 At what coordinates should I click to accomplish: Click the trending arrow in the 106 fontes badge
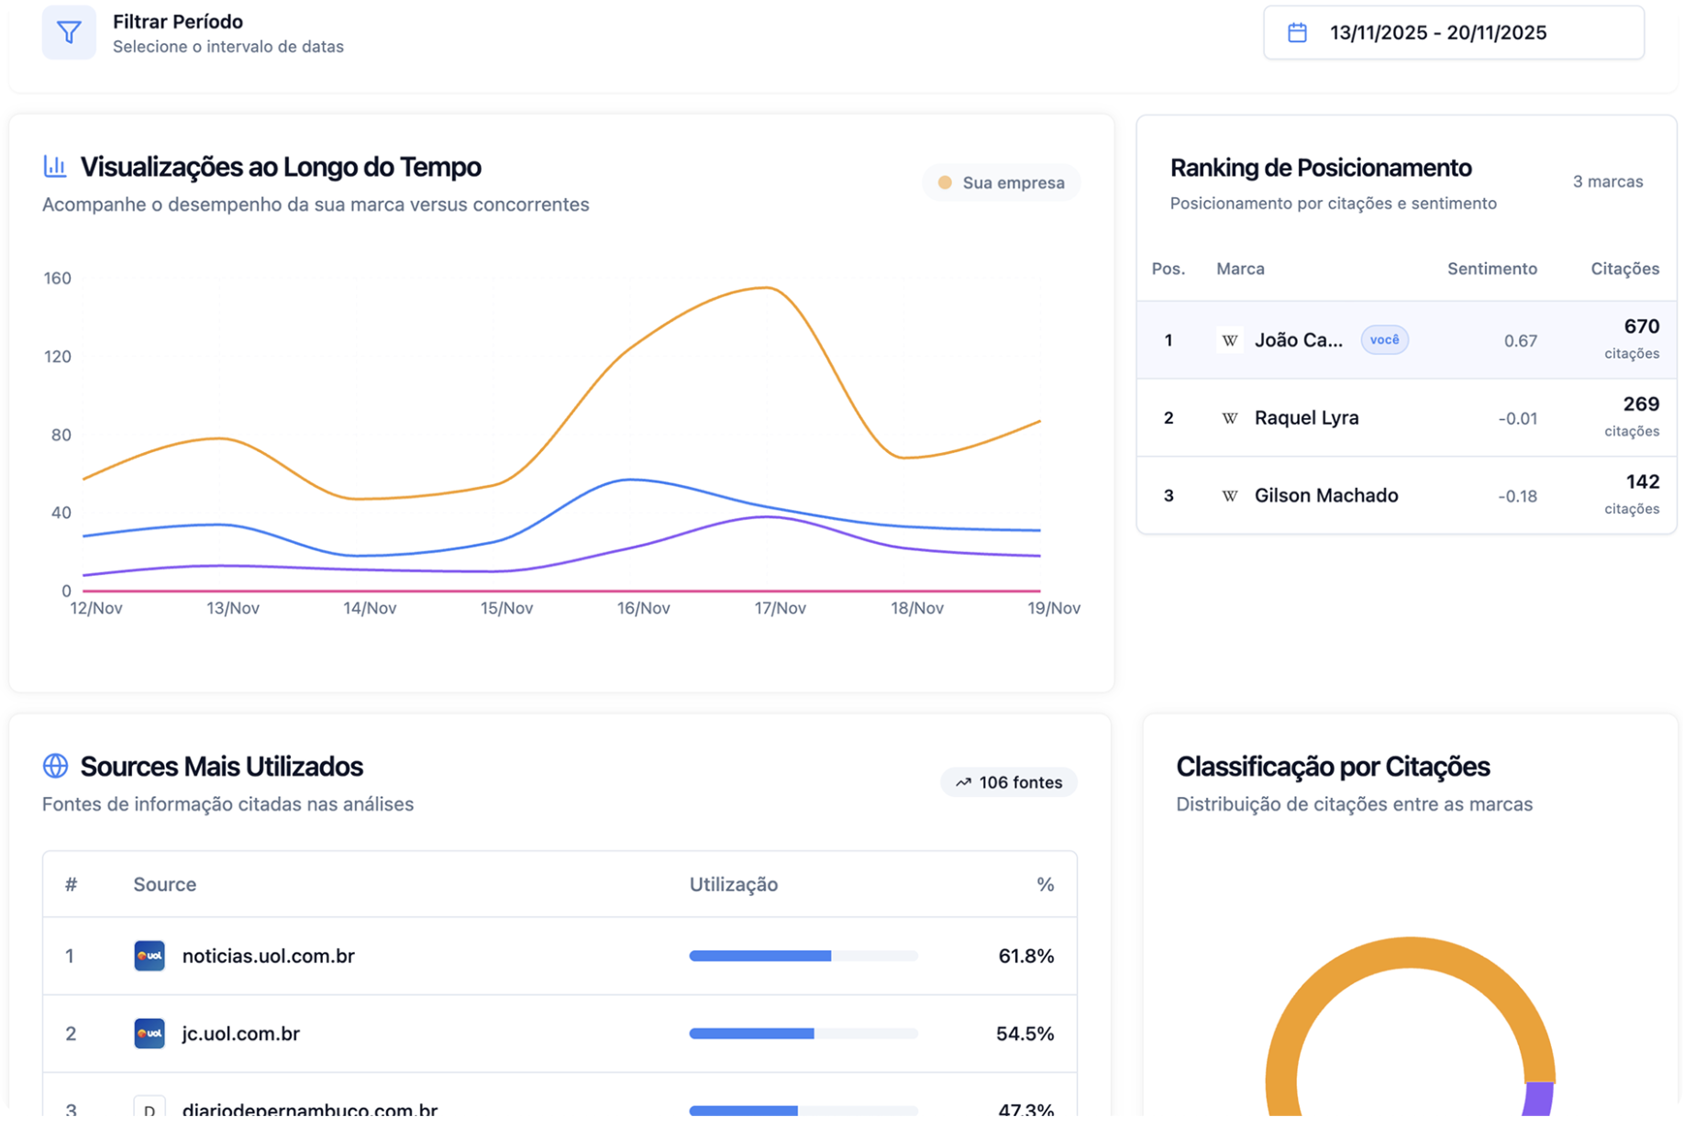pos(964,781)
